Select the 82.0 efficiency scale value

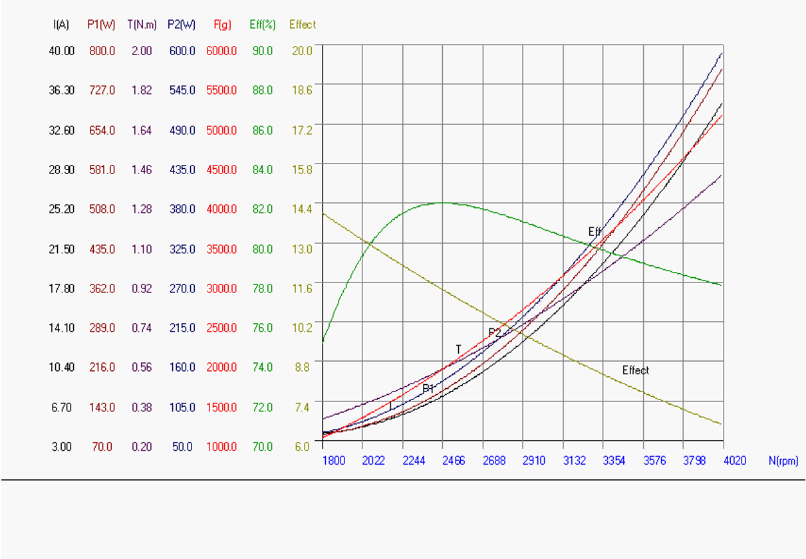[262, 209]
